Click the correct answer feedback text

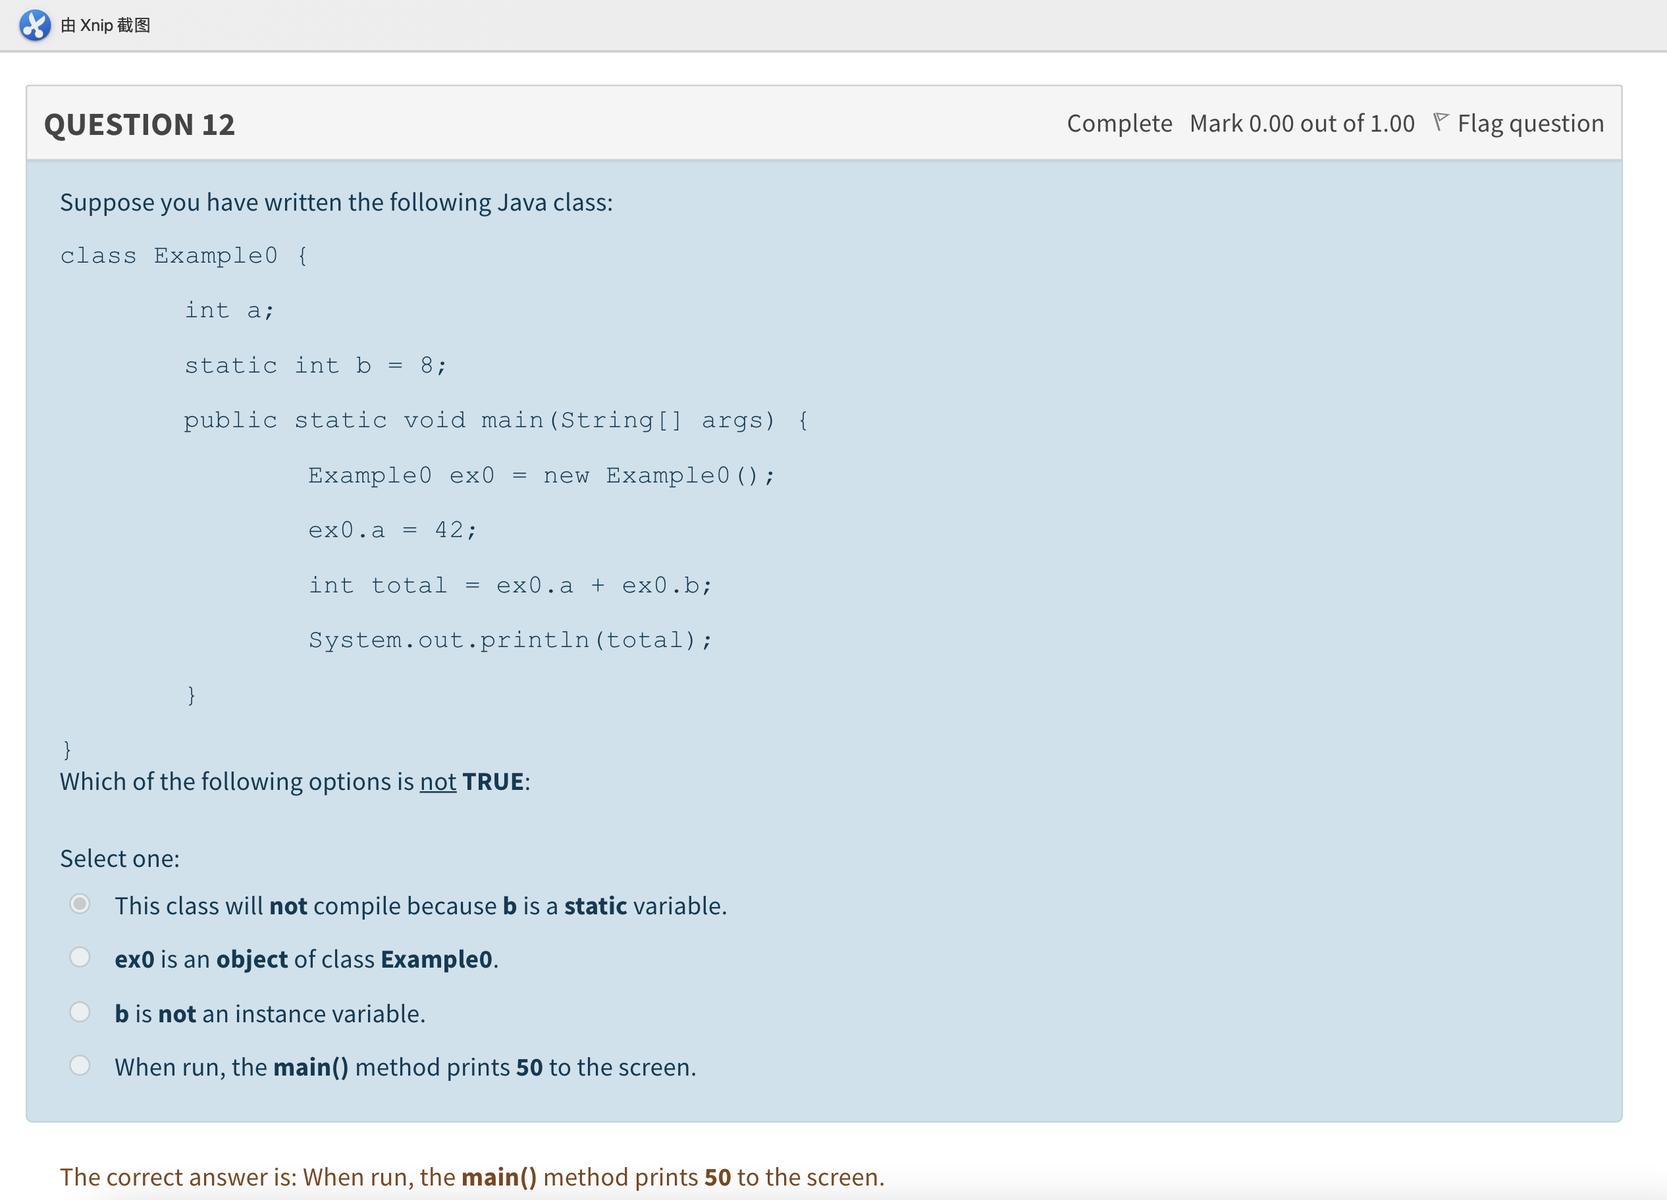pos(472,1177)
